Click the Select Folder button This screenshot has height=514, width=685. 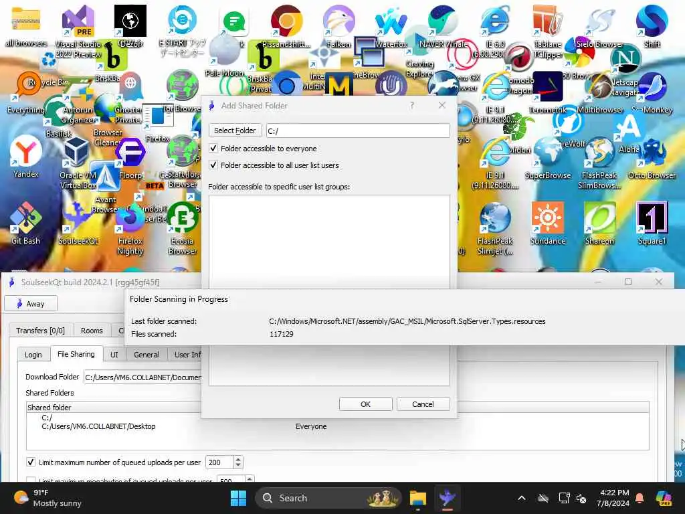coord(235,131)
